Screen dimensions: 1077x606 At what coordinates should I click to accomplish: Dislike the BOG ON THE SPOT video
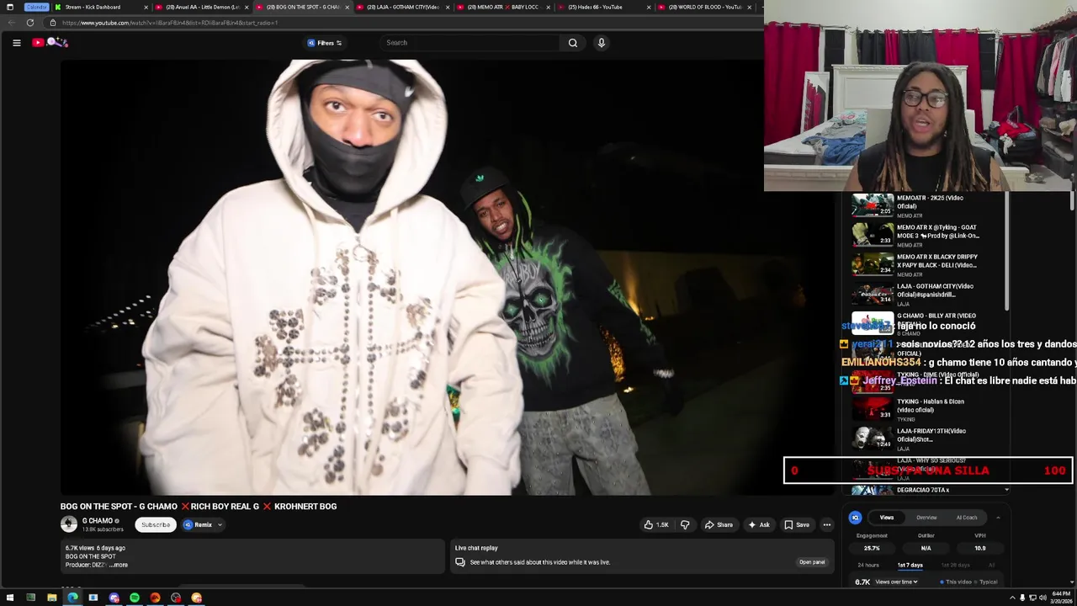point(685,525)
